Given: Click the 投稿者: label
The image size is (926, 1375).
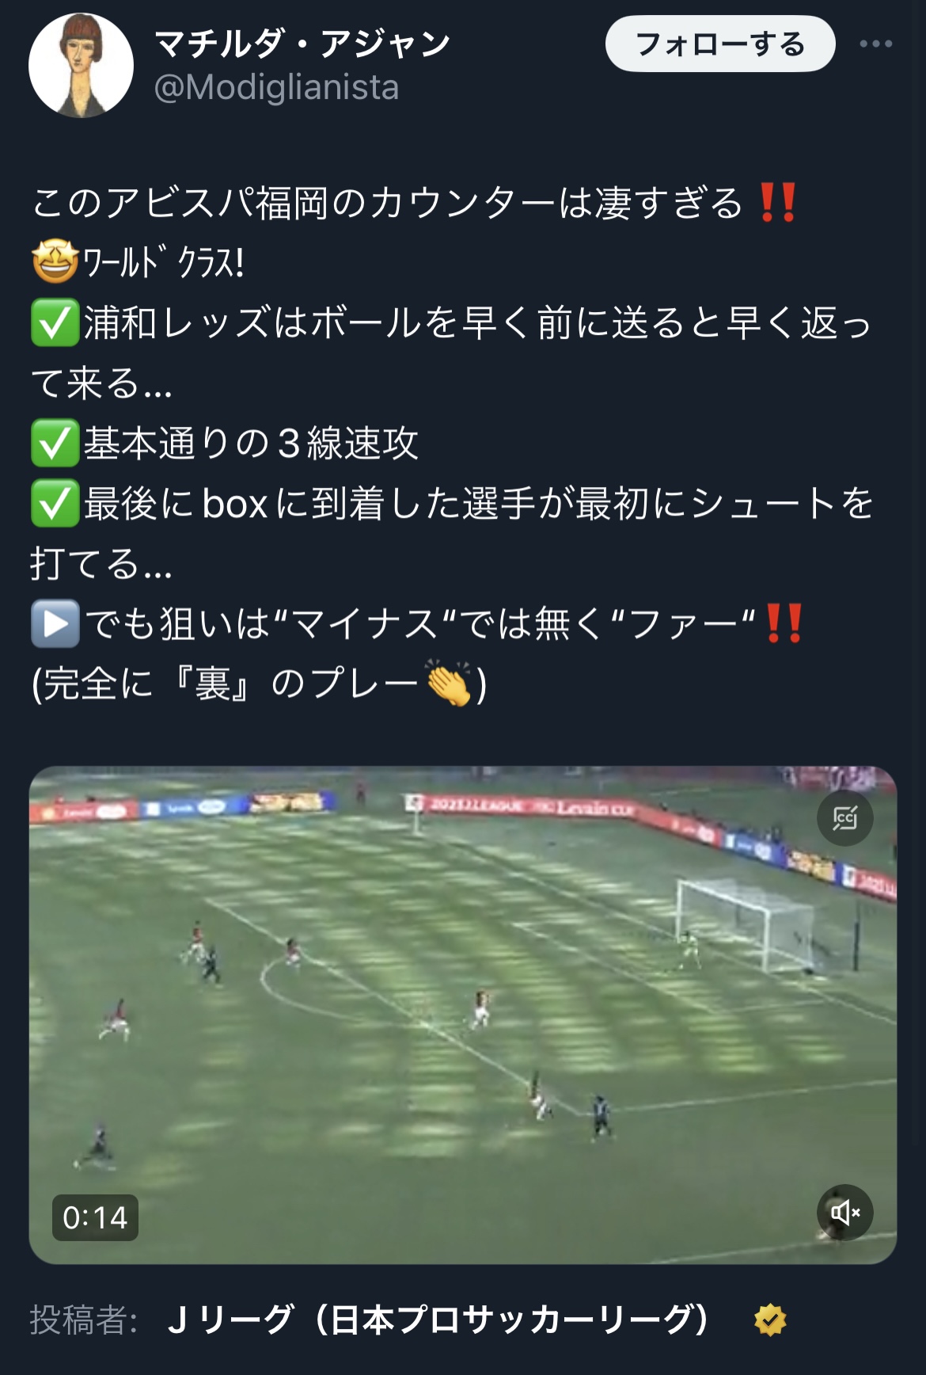Looking at the screenshot, I should click(x=84, y=1320).
